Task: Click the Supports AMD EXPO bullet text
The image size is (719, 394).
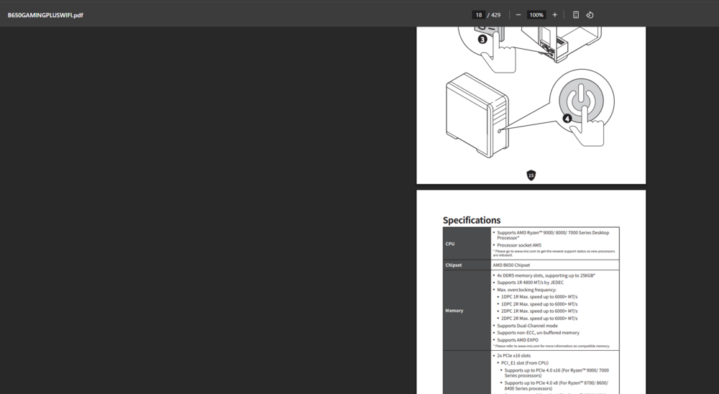Action: [x=518, y=340]
